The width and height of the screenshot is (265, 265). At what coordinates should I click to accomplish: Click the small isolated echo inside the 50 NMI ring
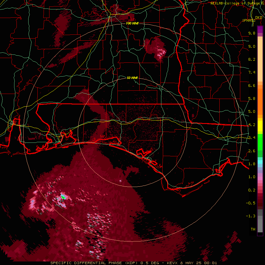tap(120, 181)
